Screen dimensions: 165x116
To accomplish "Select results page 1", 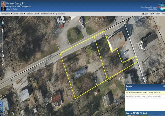I will 127,89.
